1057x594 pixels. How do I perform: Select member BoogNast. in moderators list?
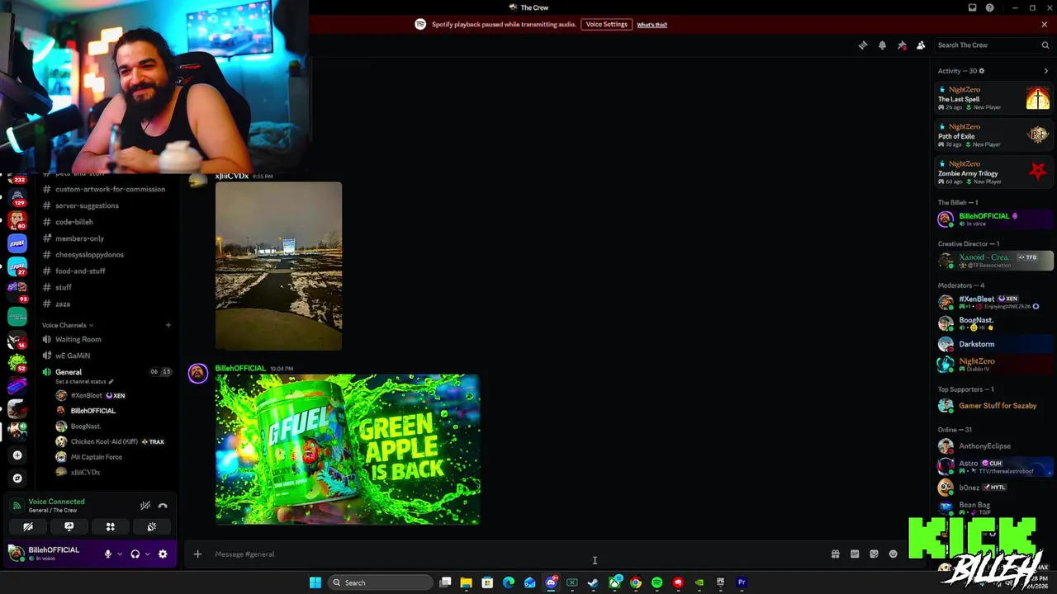pos(994,323)
